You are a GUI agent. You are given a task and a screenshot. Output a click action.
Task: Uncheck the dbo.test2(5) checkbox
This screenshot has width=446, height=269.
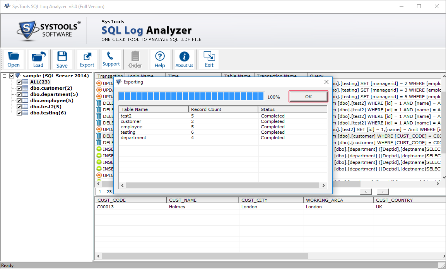pyautogui.click(x=19, y=107)
